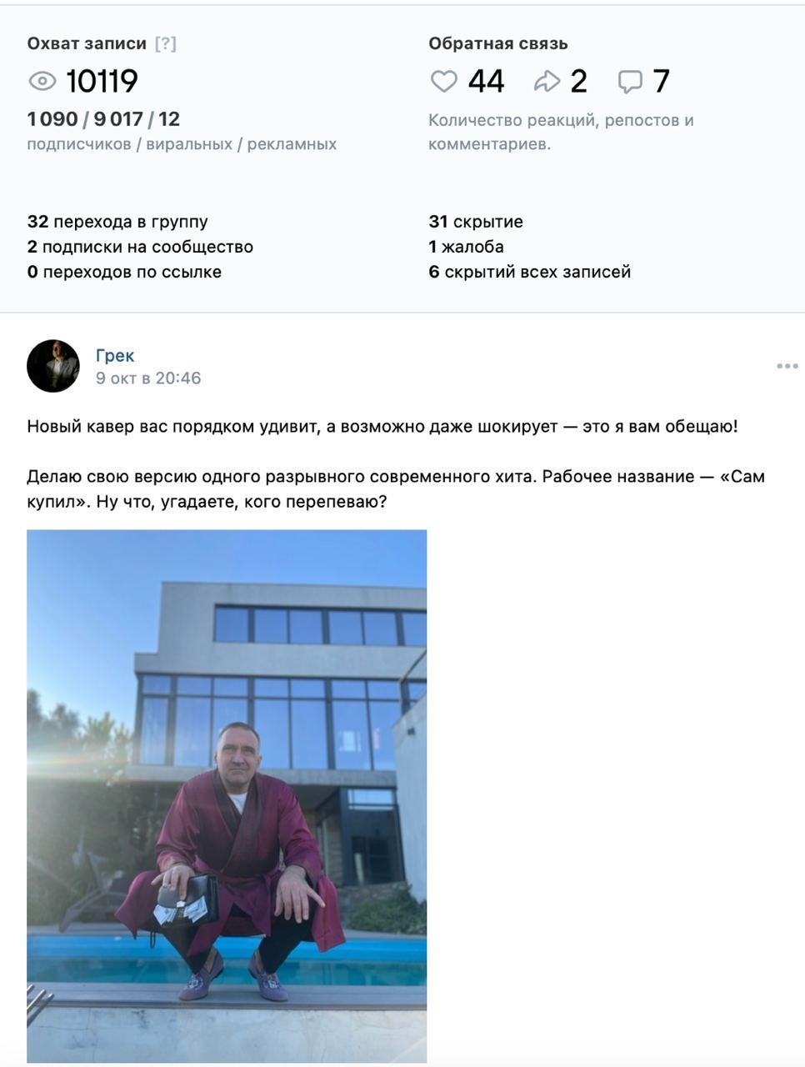The image size is (805, 1067).
Task: Click the 6 скрытий всех записей stat
Action: 530,272
